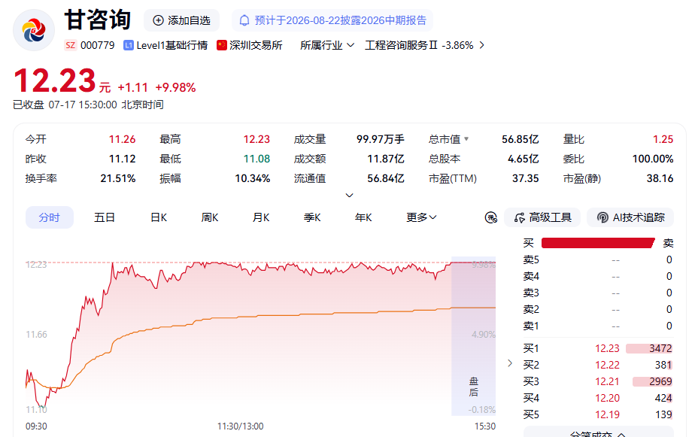Open Level1基础行情 quote option

(172, 45)
